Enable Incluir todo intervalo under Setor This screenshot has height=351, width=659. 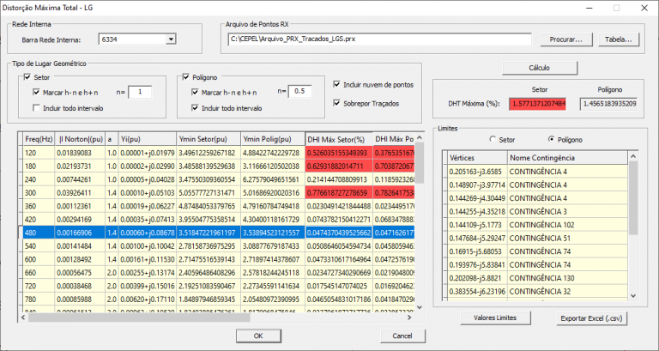pyautogui.click(x=36, y=108)
